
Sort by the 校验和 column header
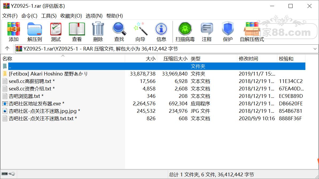pos(291,59)
